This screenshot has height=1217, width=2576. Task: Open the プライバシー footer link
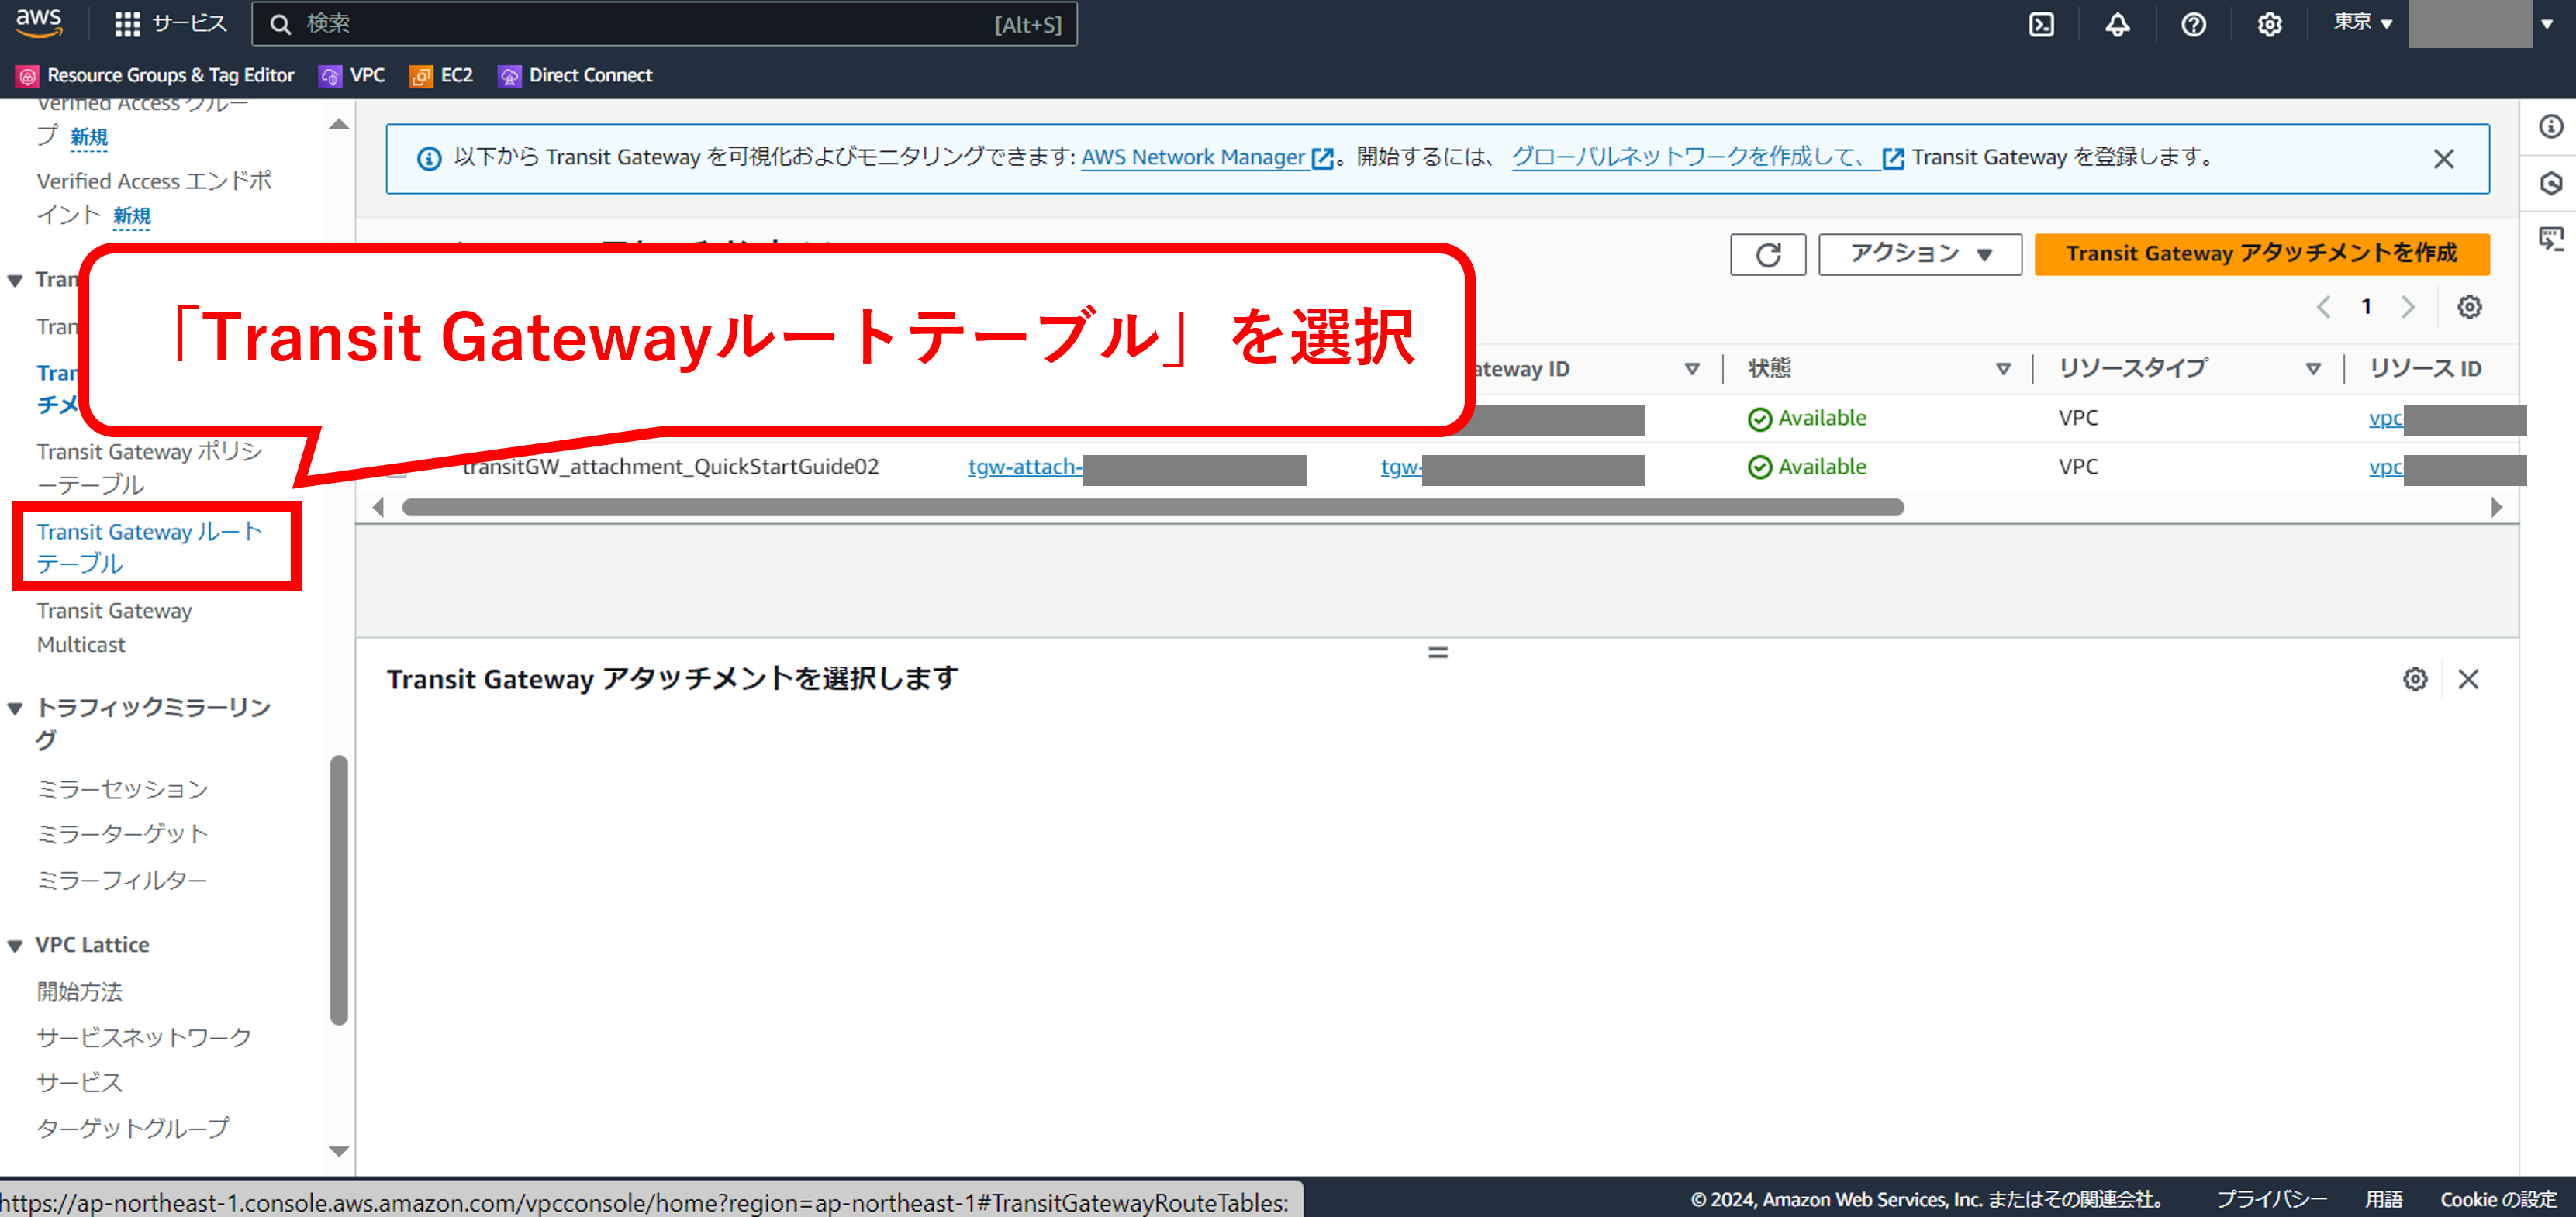pos(2271,1199)
